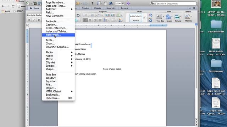The width and height of the screenshot is (227, 127).
Task: Open line spacing options
Action: pos(106,20)
